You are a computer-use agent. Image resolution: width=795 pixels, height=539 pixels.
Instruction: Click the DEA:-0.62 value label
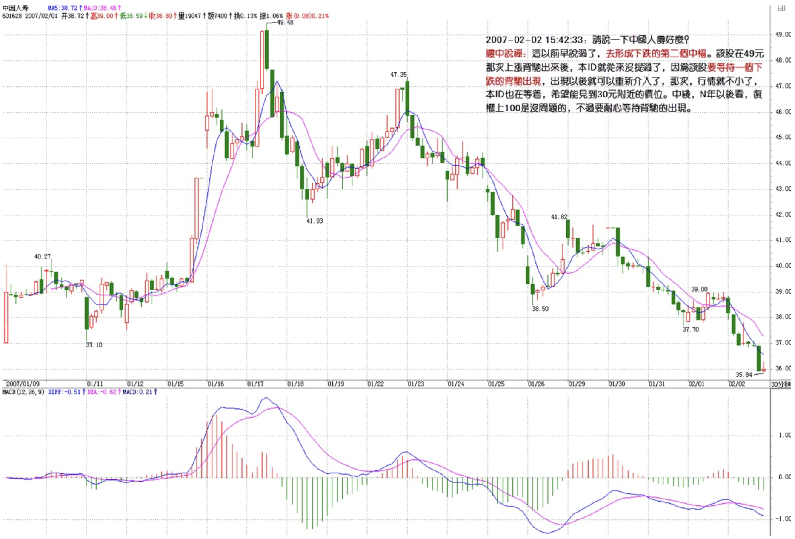102,392
